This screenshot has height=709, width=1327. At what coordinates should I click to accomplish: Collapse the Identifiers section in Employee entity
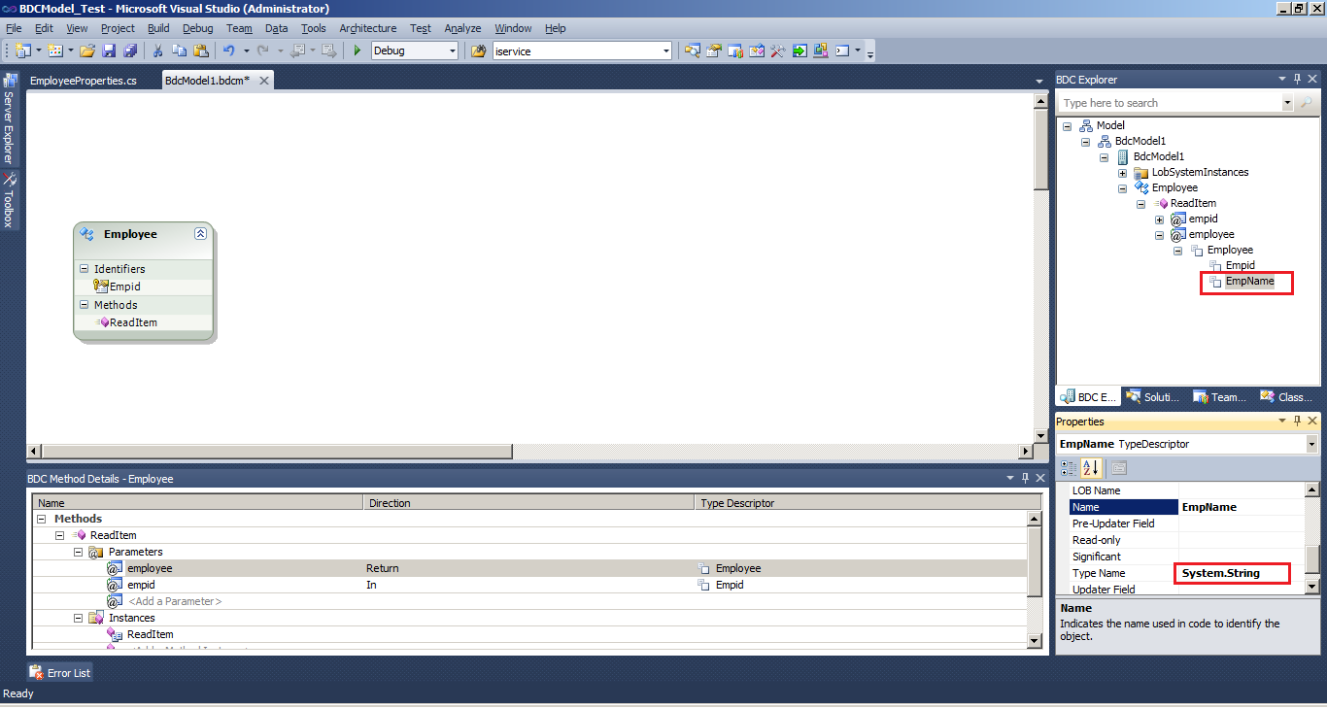click(x=84, y=269)
